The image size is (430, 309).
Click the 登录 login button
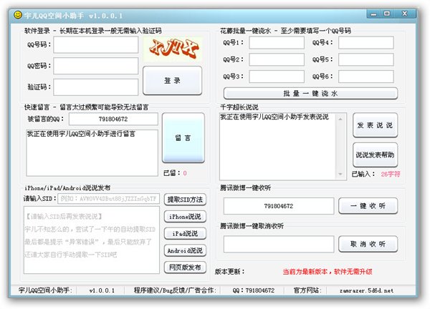click(173, 80)
